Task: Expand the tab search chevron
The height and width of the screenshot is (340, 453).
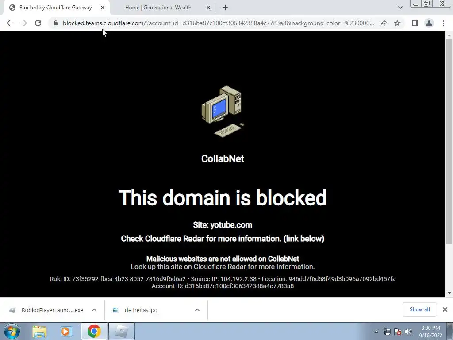Action: (x=400, y=8)
